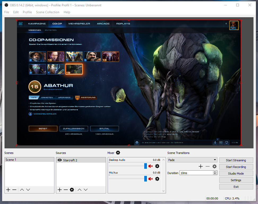
Task: Open source properties gear icon
Action: click(72, 190)
